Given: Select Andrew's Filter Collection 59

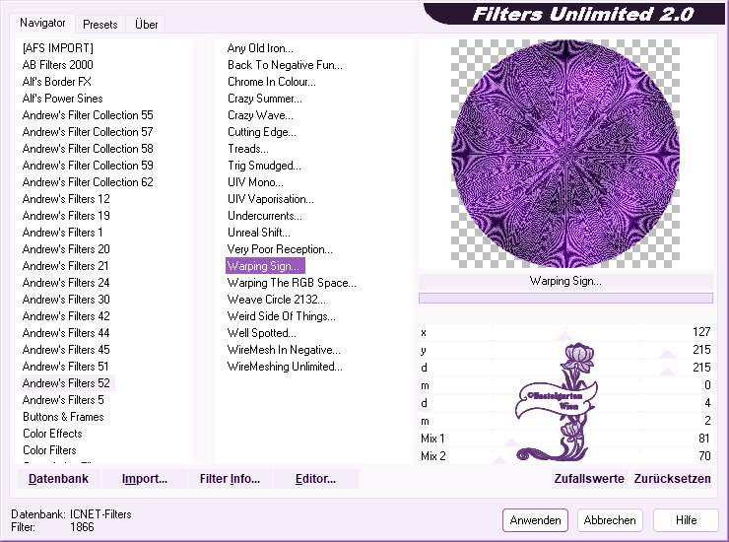Looking at the screenshot, I should 88,166.
